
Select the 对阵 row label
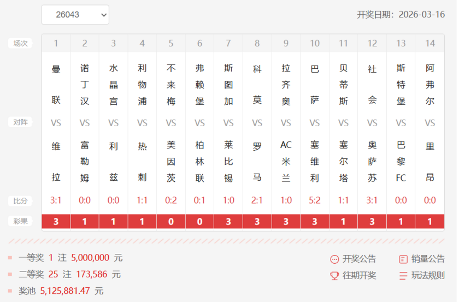click(x=20, y=122)
